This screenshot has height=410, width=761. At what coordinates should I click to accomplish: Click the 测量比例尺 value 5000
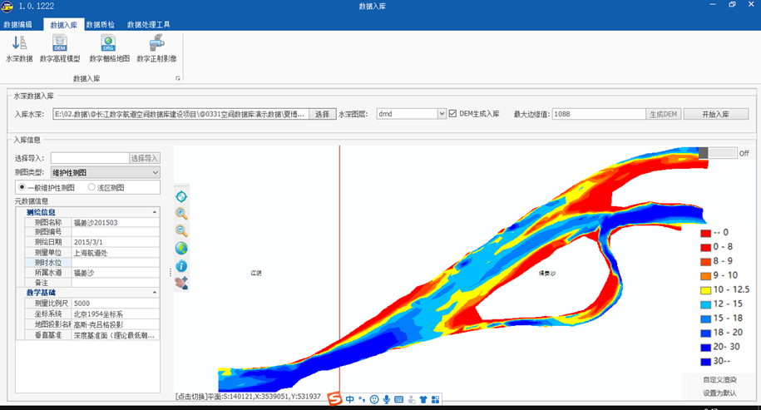point(116,304)
